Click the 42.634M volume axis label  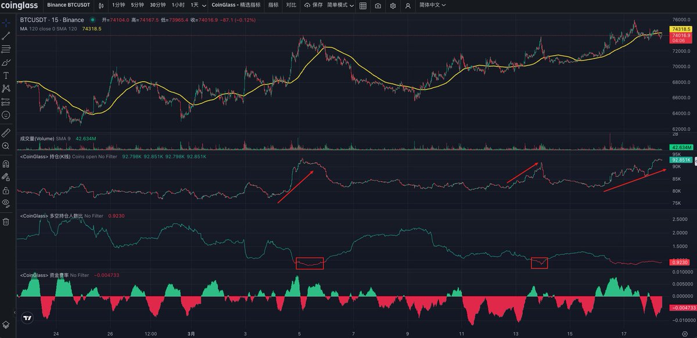click(680, 148)
